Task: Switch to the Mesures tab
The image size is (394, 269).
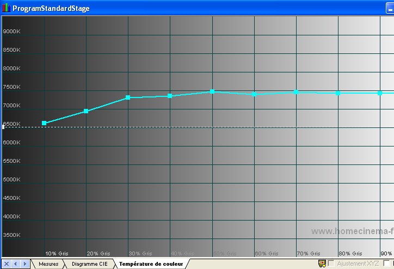Action: 48,264
